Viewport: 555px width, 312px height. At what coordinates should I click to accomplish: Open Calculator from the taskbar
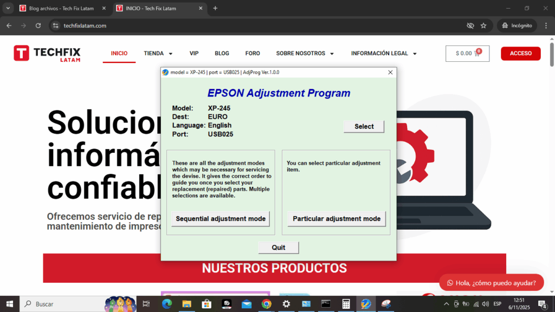(x=346, y=304)
